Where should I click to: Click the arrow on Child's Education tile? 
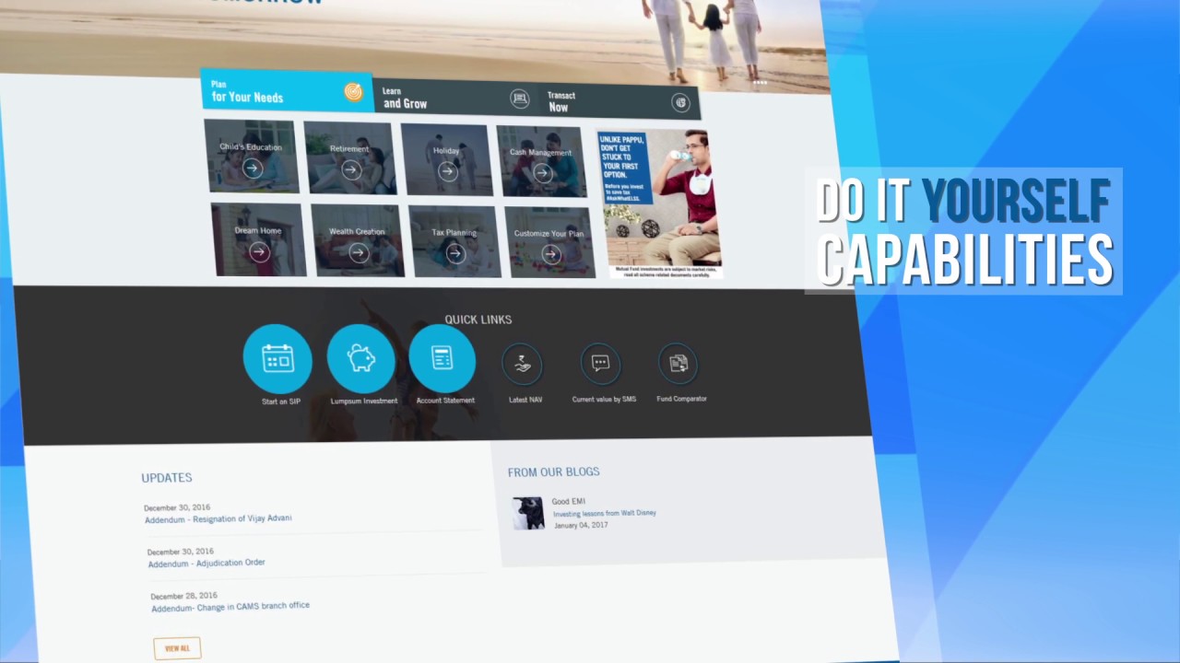click(x=253, y=169)
